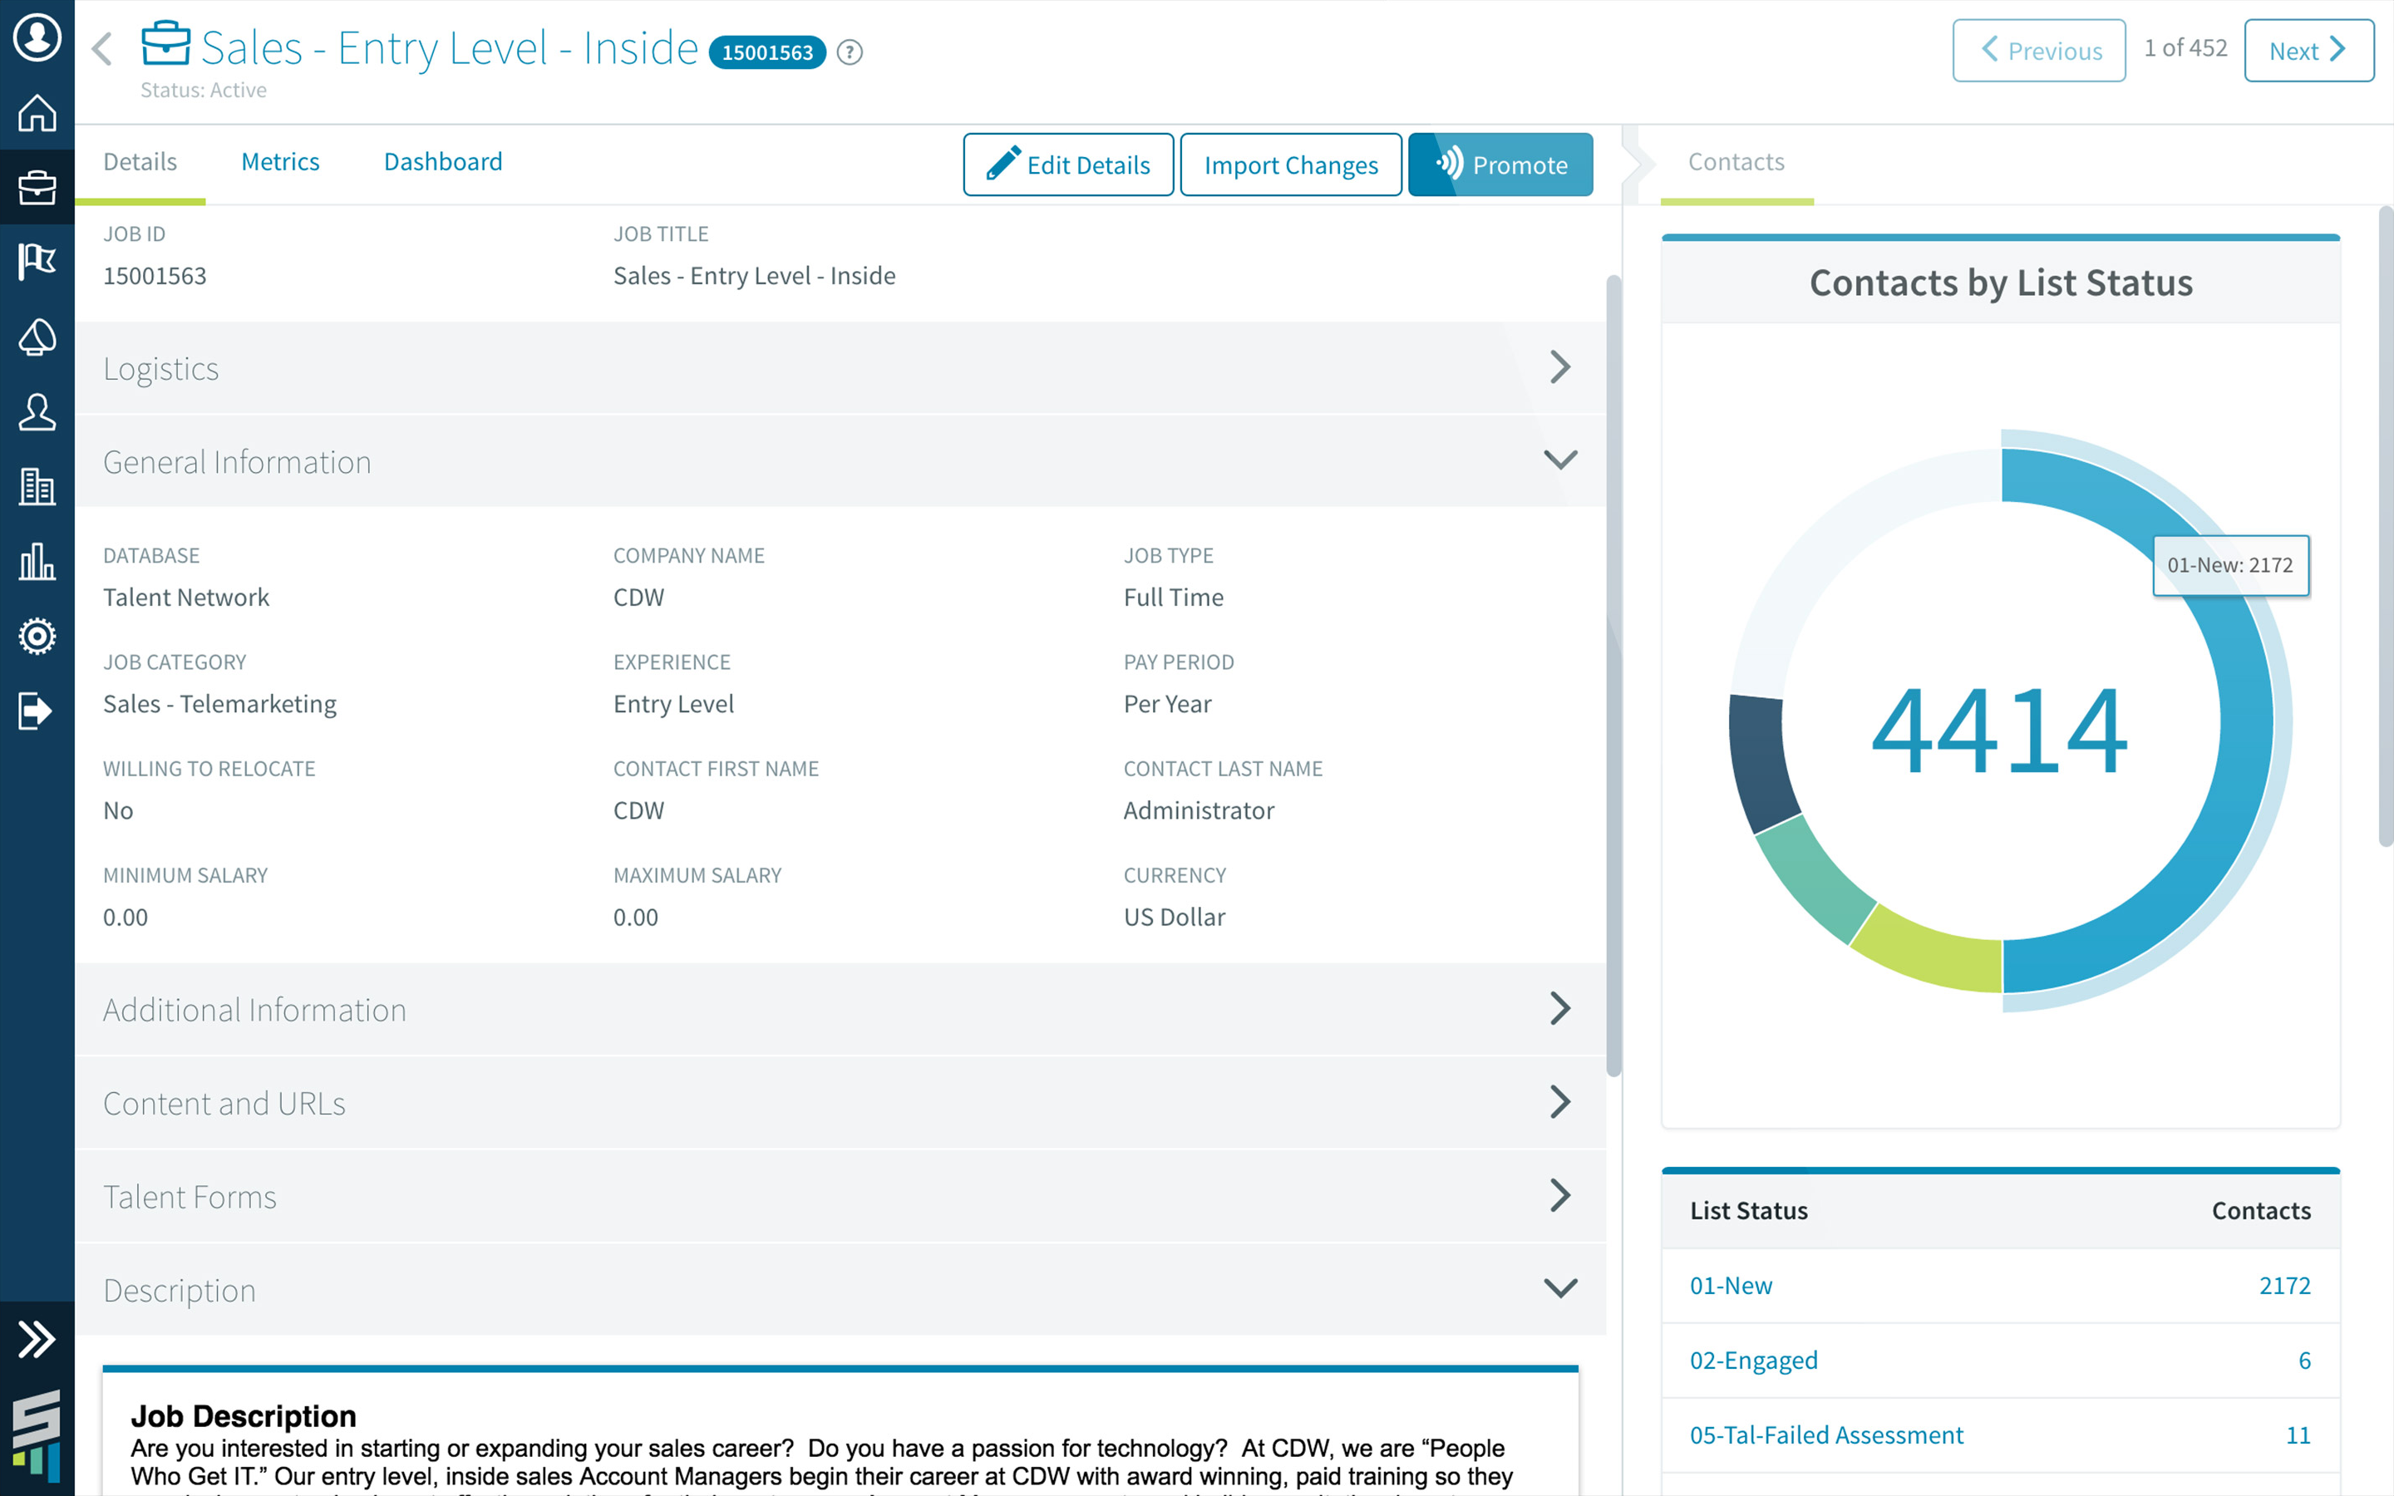Open the campaigns flag icon in the sidebar
Image resolution: width=2394 pixels, height=1496 pixels.
pyautogui.click(x=37, y=262)
